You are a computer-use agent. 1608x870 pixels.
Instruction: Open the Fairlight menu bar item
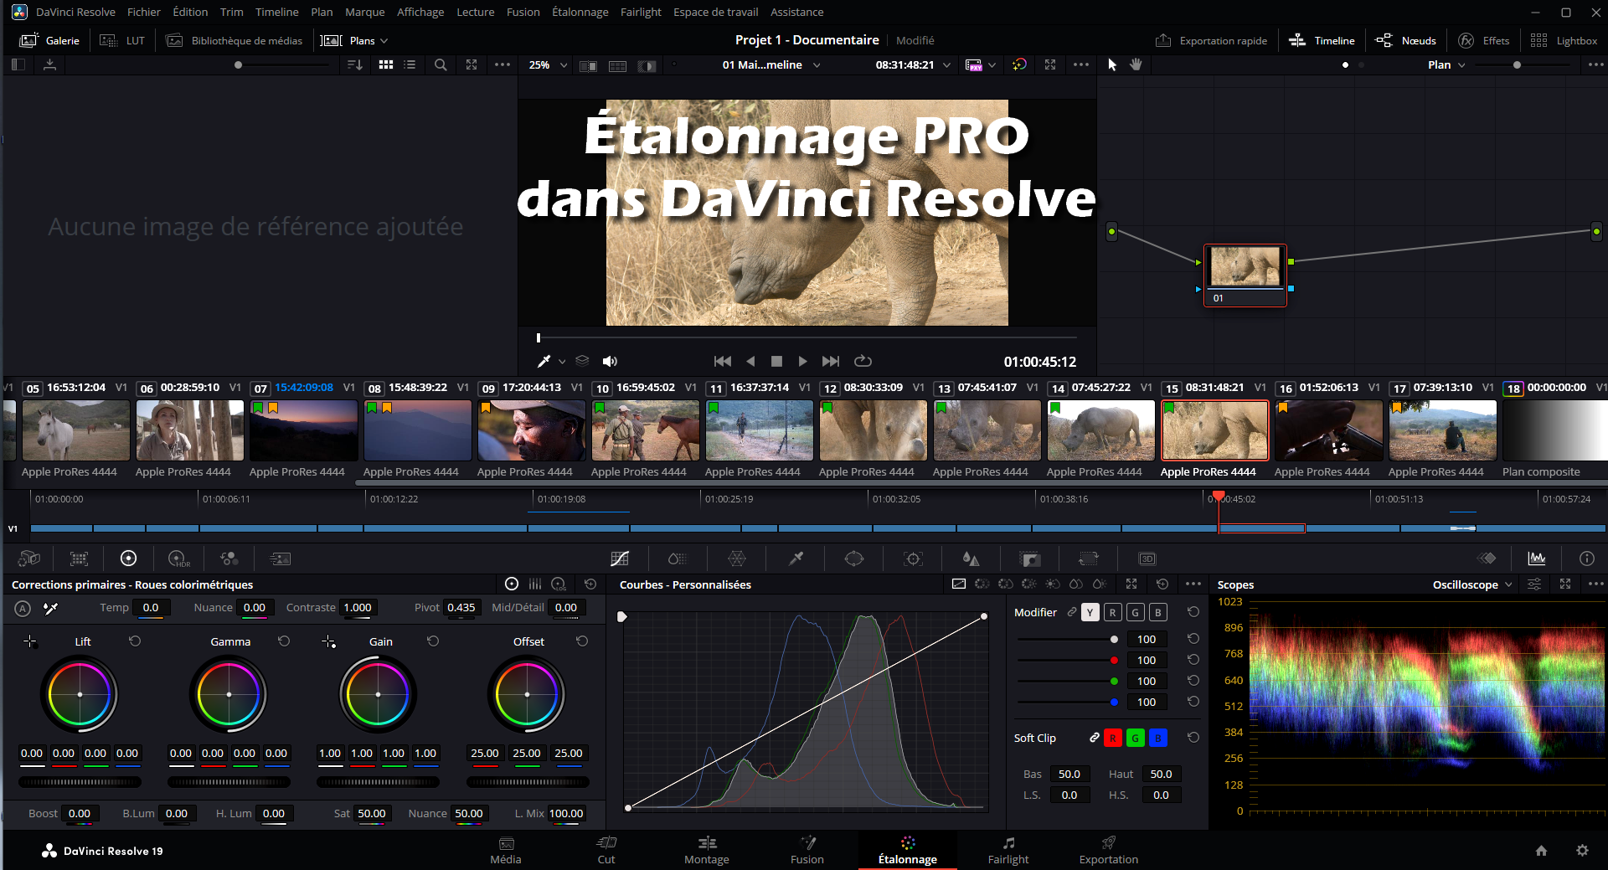(x=641, y=12)
